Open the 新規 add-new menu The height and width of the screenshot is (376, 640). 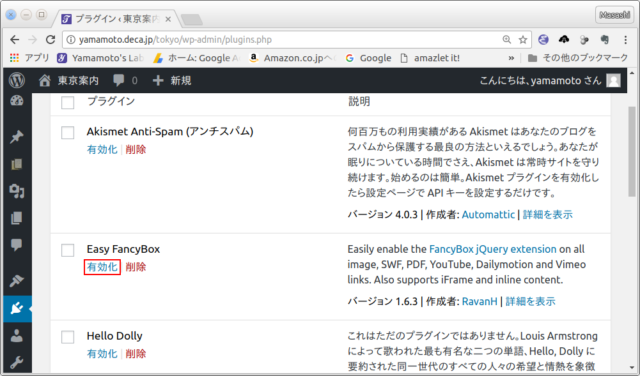point(172,80)
